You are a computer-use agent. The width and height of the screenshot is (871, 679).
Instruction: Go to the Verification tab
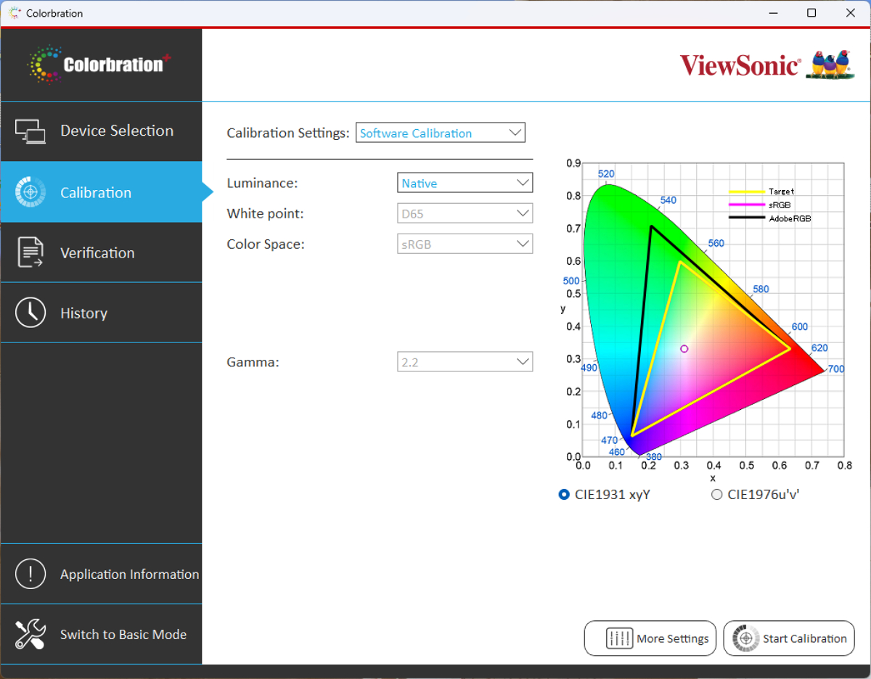[x=101, y=252]
